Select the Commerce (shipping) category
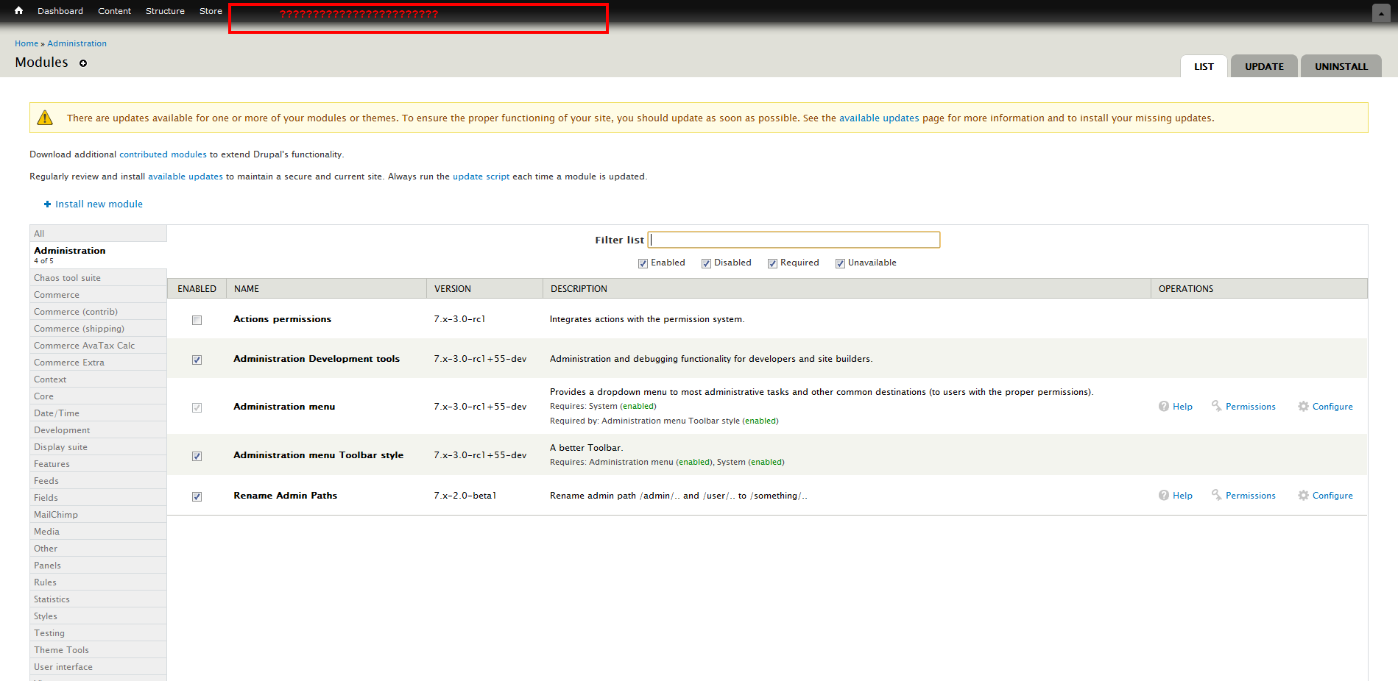 point(98,329)
